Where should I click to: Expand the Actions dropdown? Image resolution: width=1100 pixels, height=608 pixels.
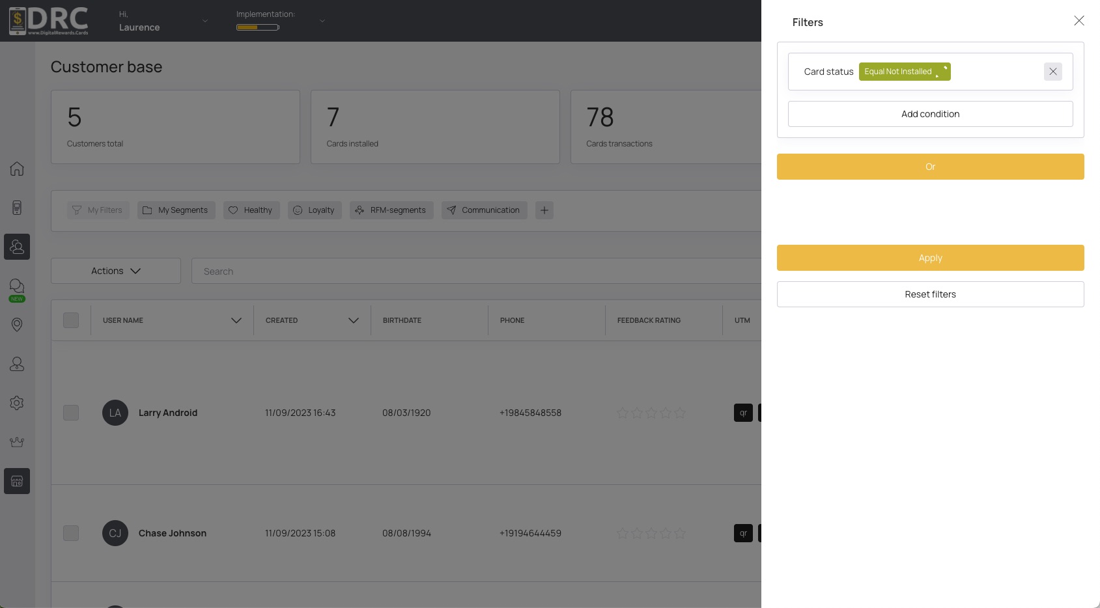point(115,271)
